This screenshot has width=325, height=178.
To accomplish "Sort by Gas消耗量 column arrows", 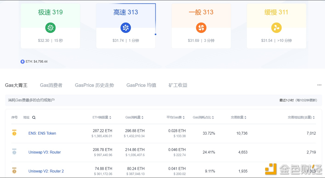I will (x=143, y=117).
